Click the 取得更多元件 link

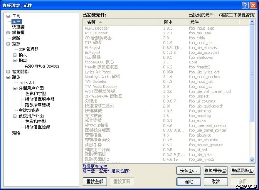point(95,166)
